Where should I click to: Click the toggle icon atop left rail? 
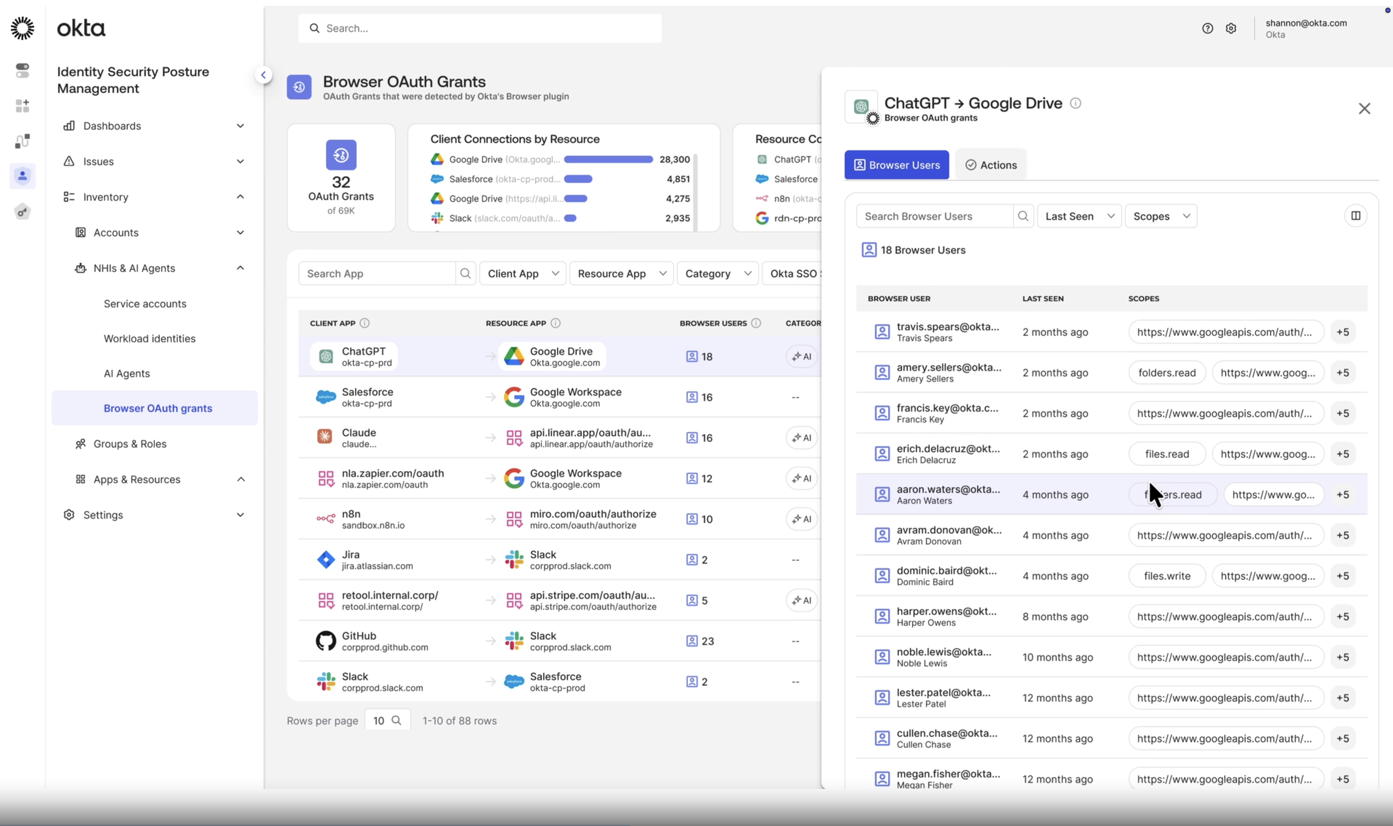pos(22,70)
